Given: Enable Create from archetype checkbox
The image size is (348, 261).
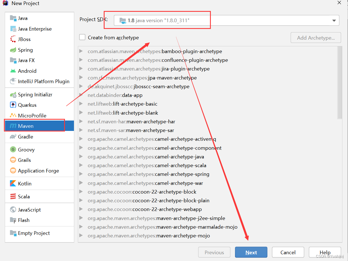Looking at the screenshot, I should (82, 37).
